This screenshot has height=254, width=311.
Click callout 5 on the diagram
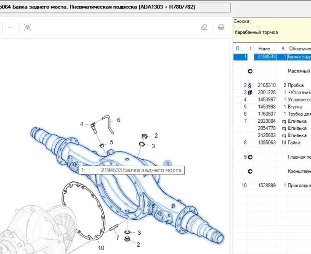click(x=112, y=142)
